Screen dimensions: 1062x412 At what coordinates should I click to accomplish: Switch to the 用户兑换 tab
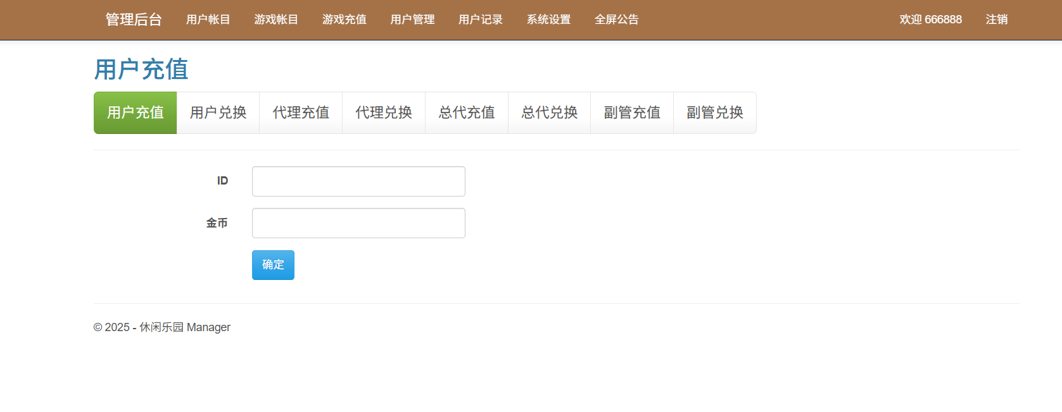(x=218, y=112)
